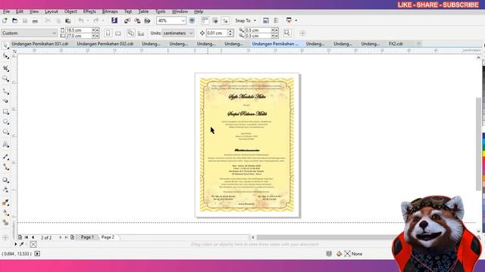
Task: Toggle Show grid button
Action: 215,20
